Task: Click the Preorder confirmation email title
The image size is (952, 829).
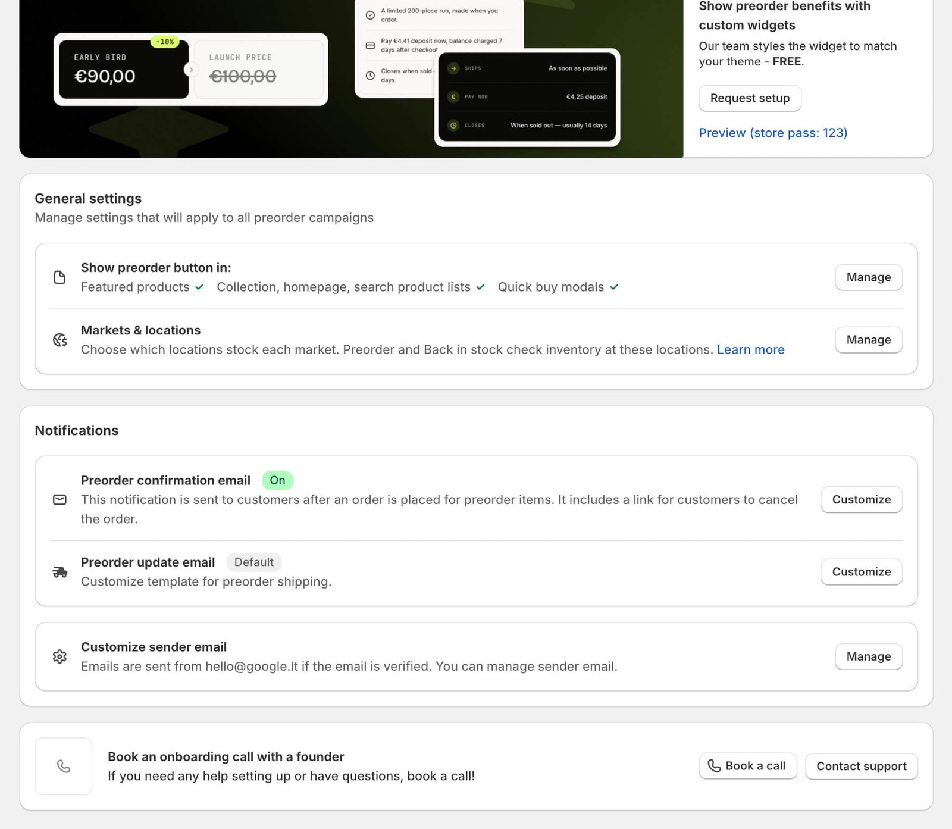Action: point(165,480)
